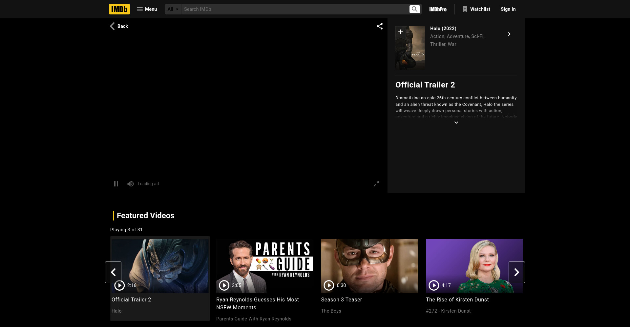The image size is (630, 327).
Task: Show previous featured videos
Action: click(x=113, y=272)
